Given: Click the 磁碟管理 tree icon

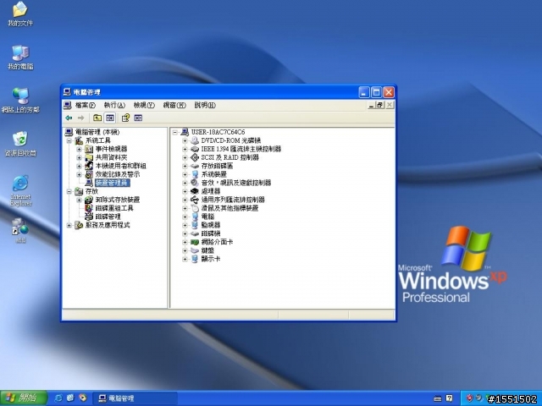Looking at the screenshot, I should click(89, 217).
